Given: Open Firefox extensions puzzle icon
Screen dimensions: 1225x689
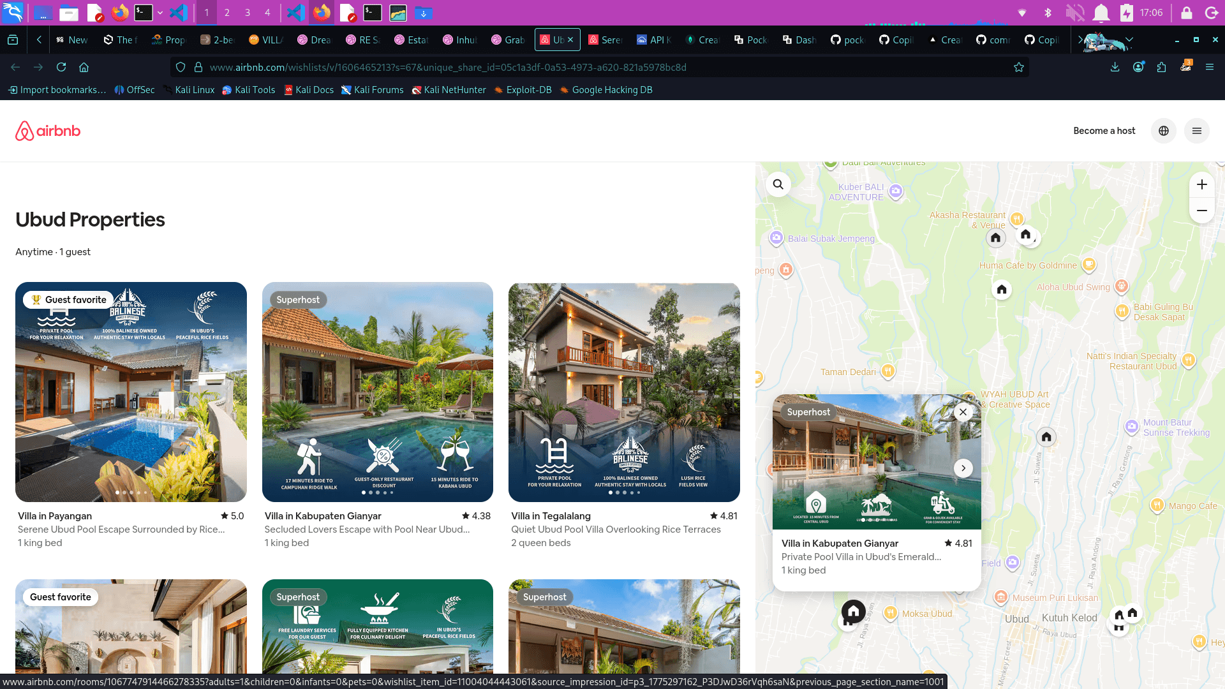Looking at the screenshot, I should point(1161,67).
